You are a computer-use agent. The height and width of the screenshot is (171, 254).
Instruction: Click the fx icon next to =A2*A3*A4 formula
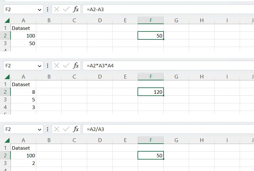[76, 66]
